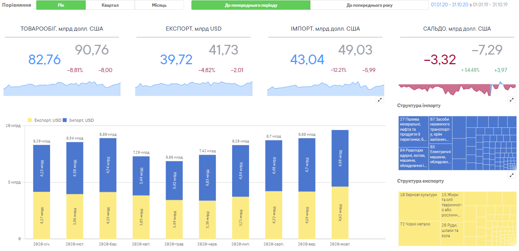Click the yellow Експорт, USD legend swatch

pyautogui.click(x=30, y=120)
